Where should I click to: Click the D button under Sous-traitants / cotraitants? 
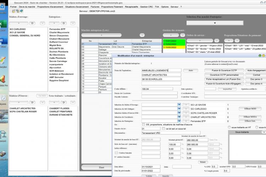click(x=63, y=102)
